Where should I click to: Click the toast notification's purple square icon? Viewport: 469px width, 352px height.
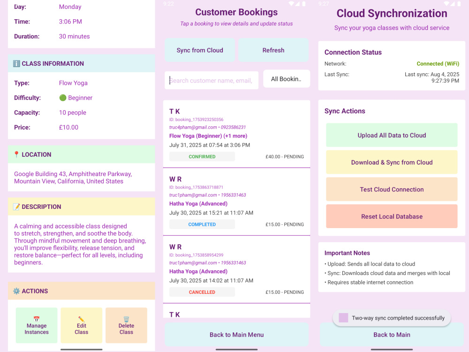click(x=343, y=318)
